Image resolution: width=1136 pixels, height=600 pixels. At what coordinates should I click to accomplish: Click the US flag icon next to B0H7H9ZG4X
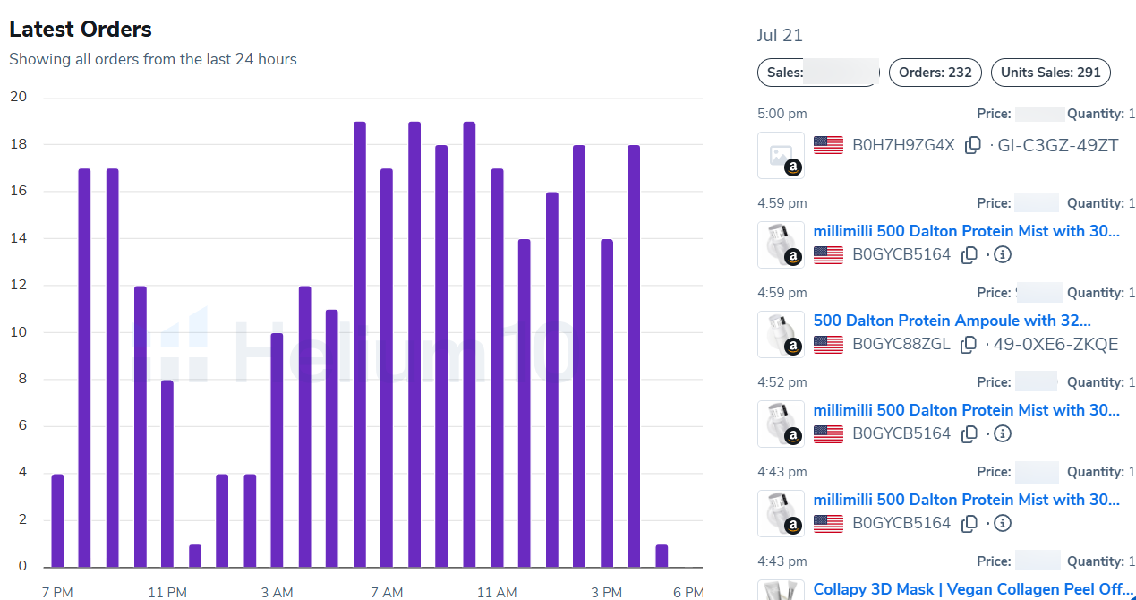(x=828, y=145)
